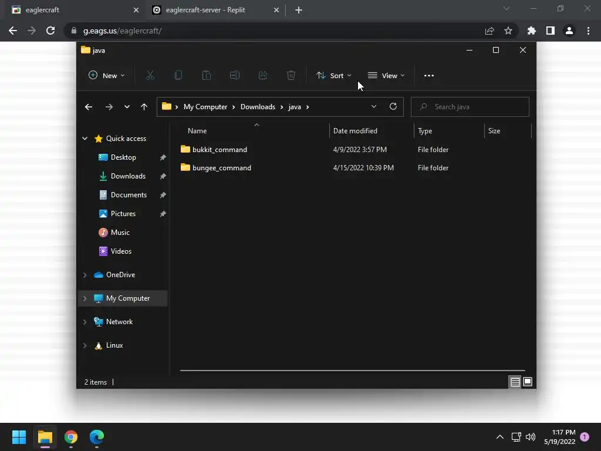Image resolution: width=601 pixels, height=451 pixels.
Task: Click the Search java input box
Action: coord(470,107)
